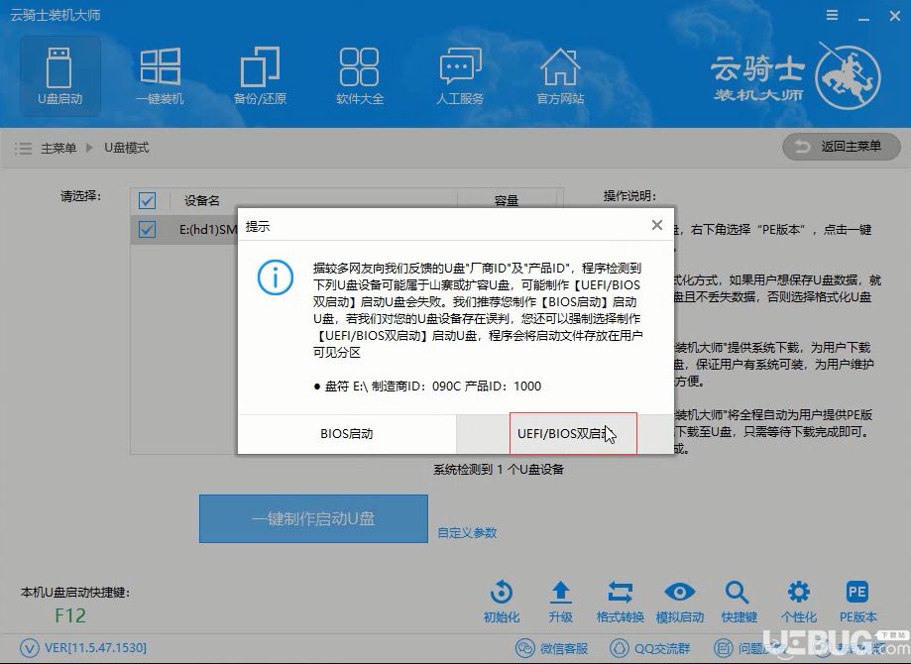Click the 操作说明 heading
Screen dimensions: 911x664
point(629,196)
